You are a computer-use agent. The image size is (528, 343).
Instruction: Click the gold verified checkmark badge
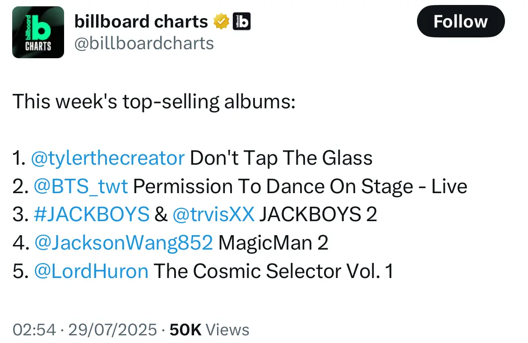221,21
